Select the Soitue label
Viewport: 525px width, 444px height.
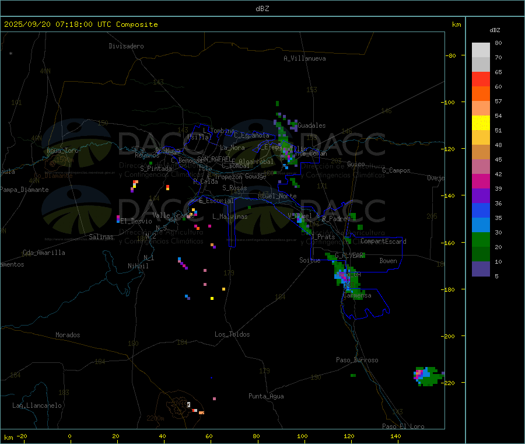tap(310, 260)
